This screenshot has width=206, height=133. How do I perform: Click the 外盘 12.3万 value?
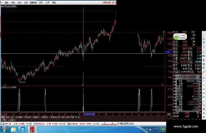[184, 62]
